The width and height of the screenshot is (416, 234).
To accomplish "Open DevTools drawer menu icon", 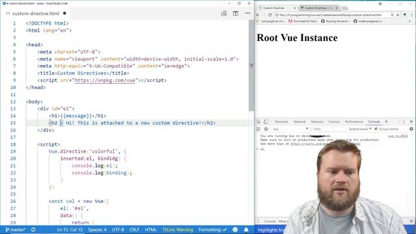I will click(259, 221).
